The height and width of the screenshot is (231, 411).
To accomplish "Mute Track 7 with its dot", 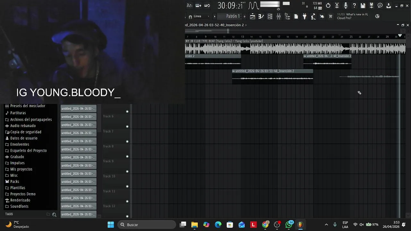I will coord(127,141).
